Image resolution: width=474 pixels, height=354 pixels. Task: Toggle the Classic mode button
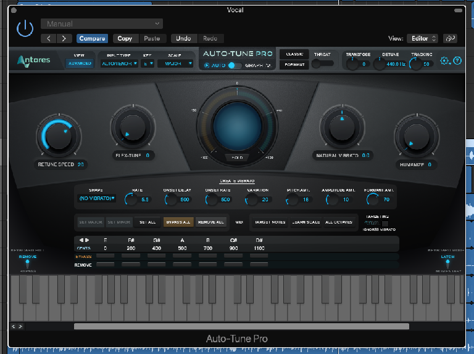(x=294, y=54)
